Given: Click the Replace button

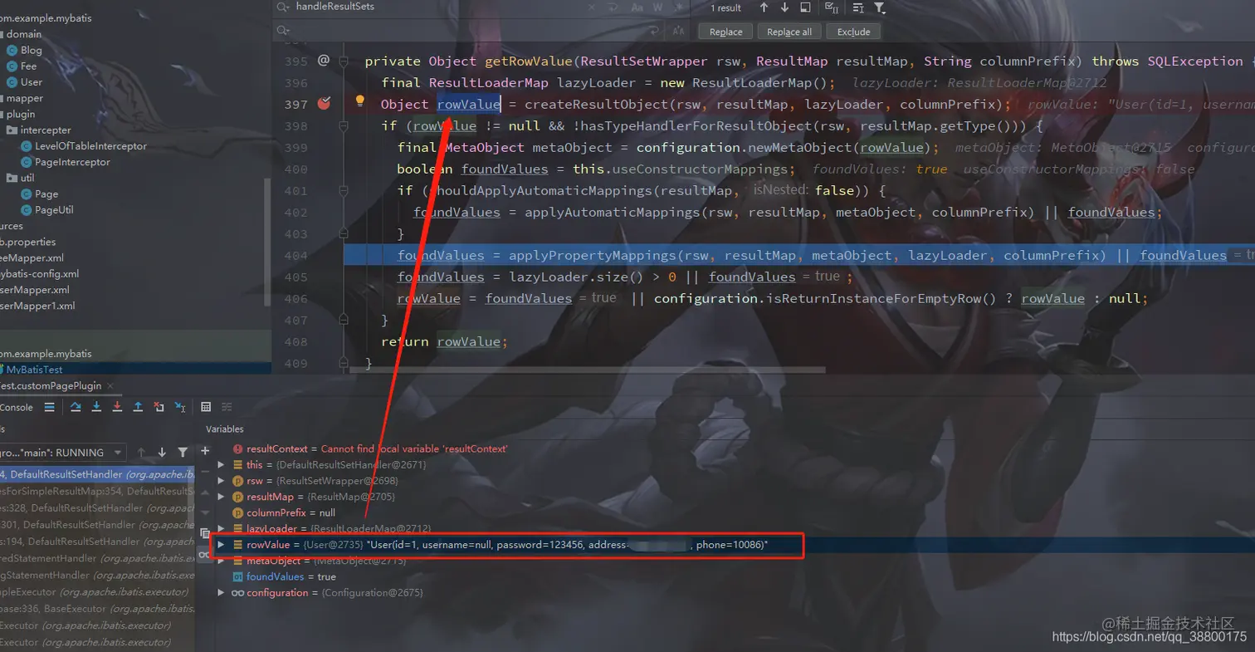Looking at the screenshot, I should click(725, 32).
